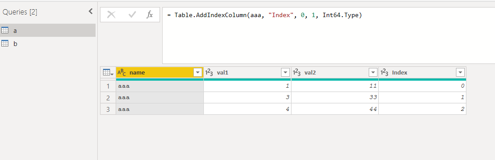Select row number 1

click(x=108, y=86)
